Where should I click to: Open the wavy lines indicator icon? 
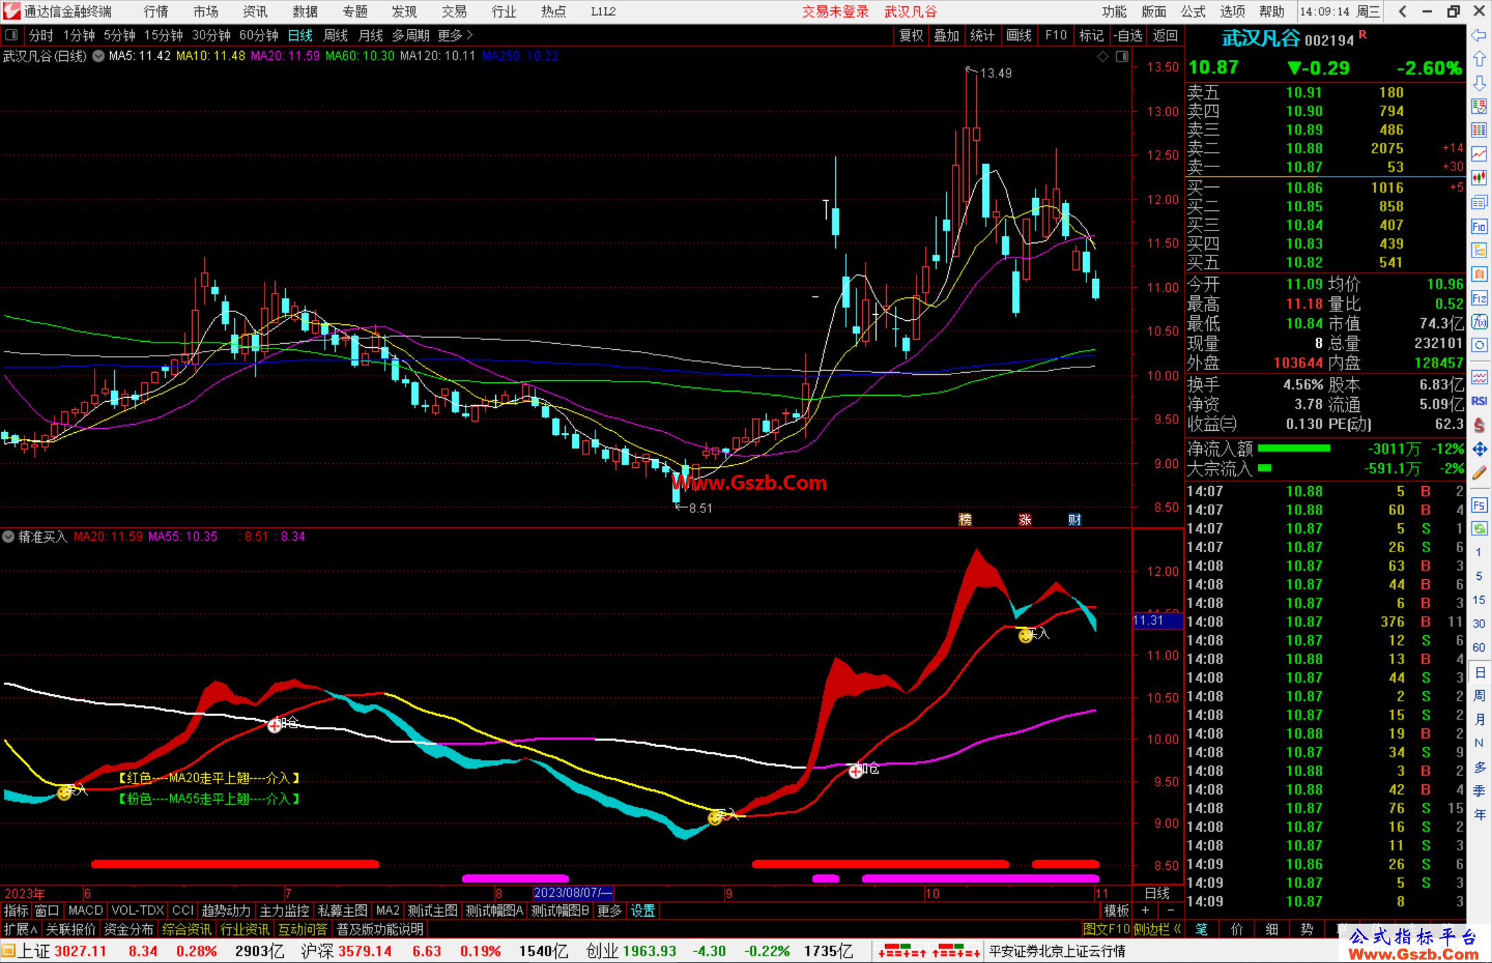click(x=1479, y=377)
